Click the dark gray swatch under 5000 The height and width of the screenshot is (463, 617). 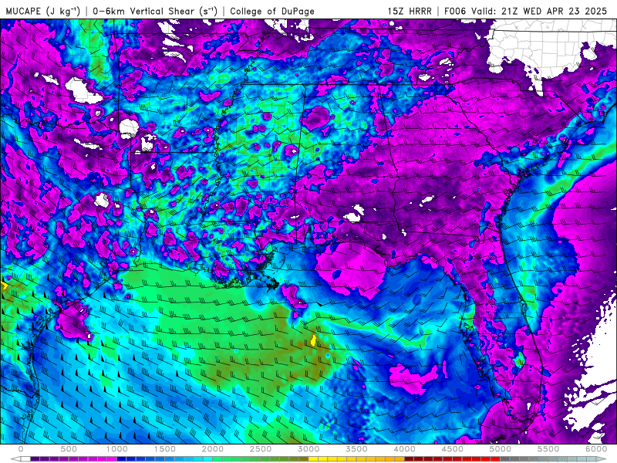505,458
